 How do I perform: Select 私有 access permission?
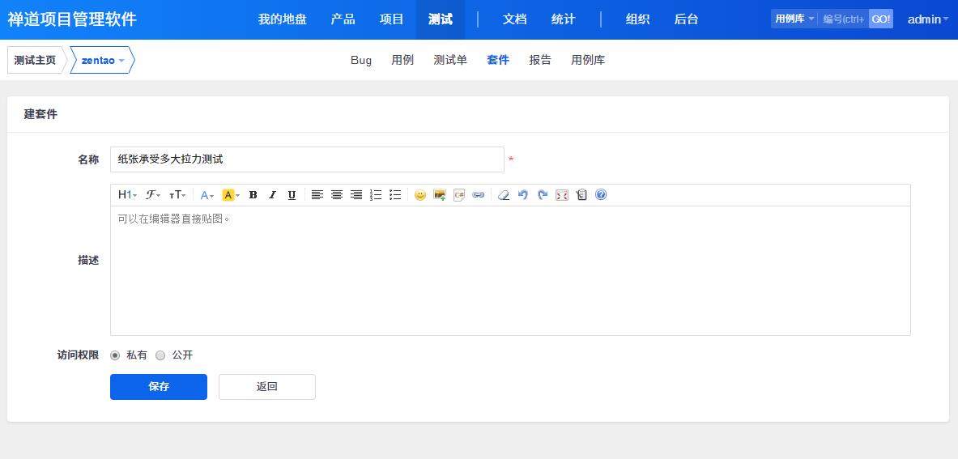(115, 355)
